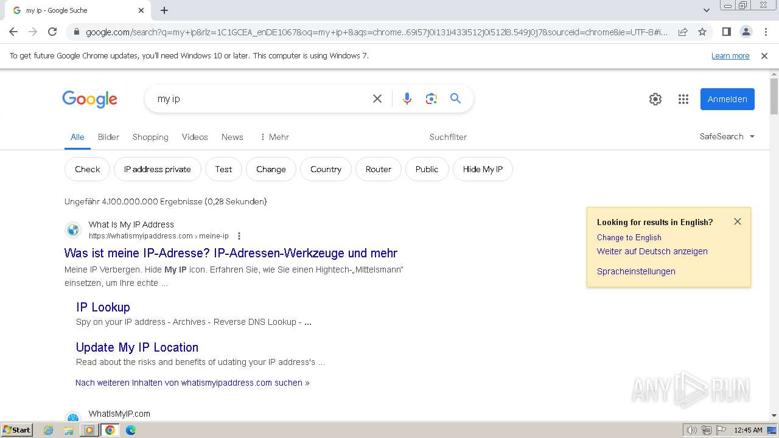The height and width of the screenshot is (438, 779).
Task: Search by image with camera icon
Action: [431, 99]
